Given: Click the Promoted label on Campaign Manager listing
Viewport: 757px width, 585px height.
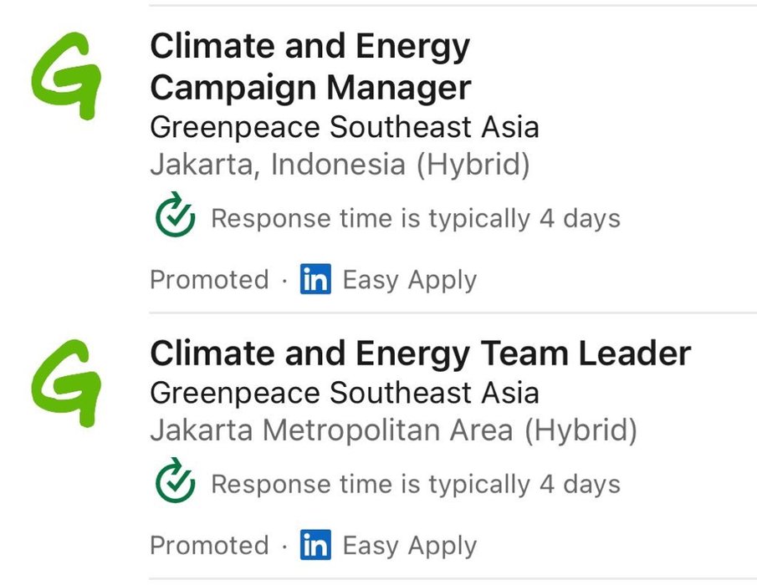Looking at the screenshot, I should (x=209, y=280).
